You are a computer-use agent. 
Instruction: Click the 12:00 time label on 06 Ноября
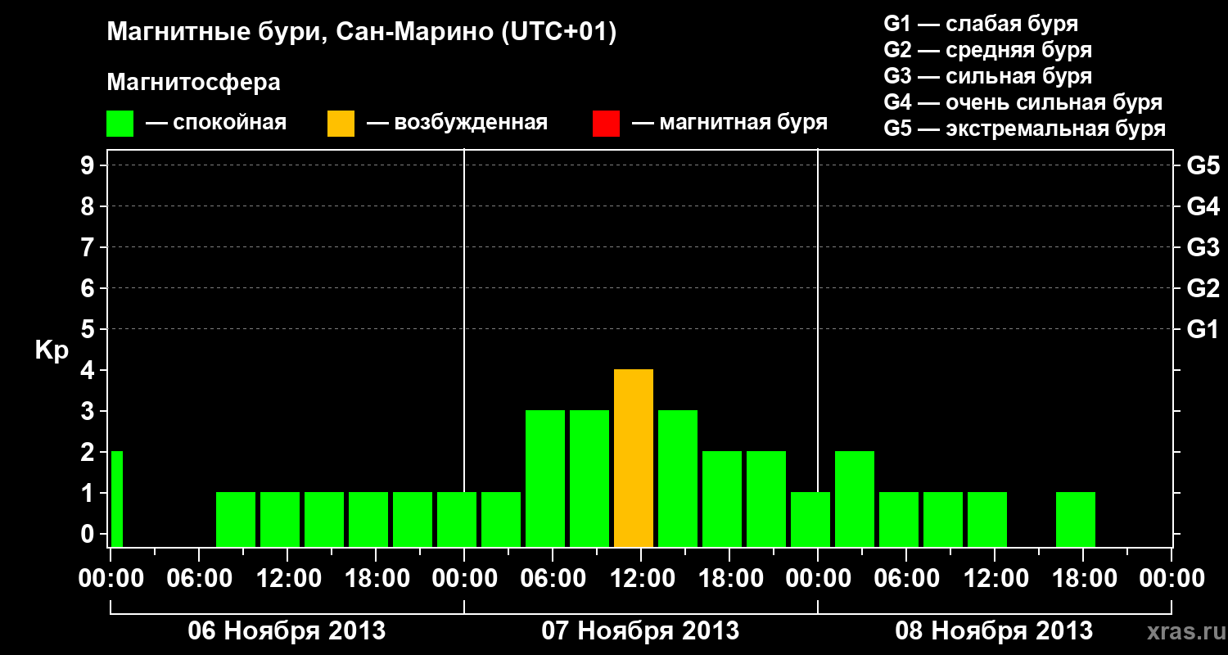click(x=287, y=578)
